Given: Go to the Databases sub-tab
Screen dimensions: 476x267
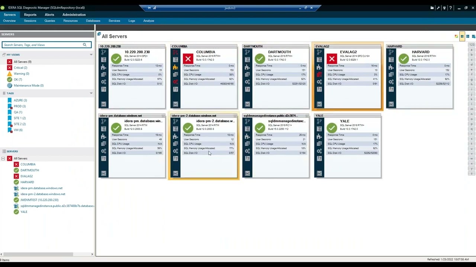Looking at the screenshot, I should pos(93,21).
